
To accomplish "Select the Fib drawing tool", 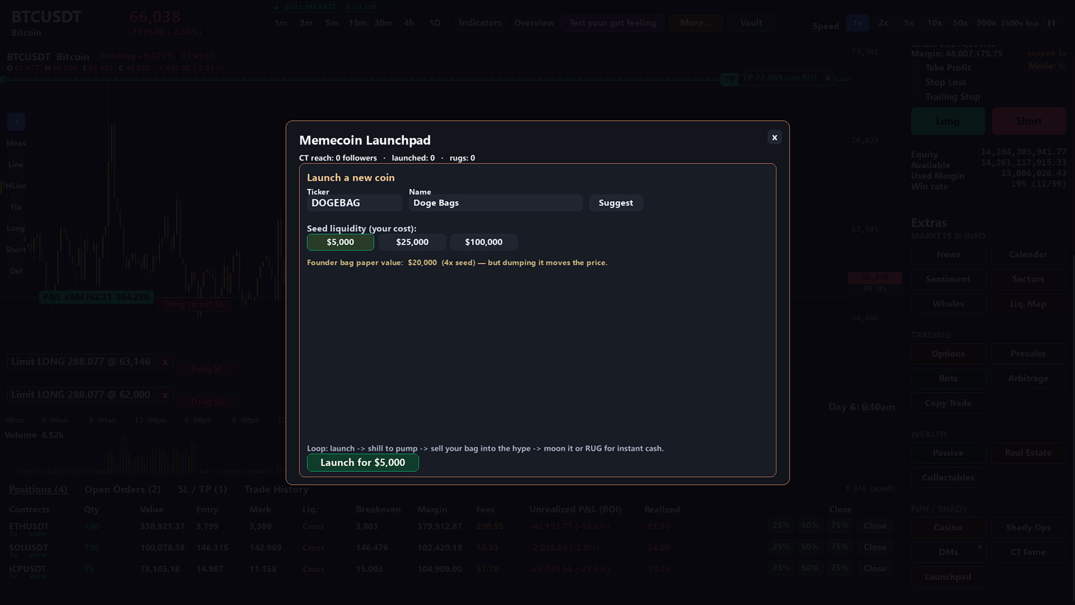I will (16, 207).
